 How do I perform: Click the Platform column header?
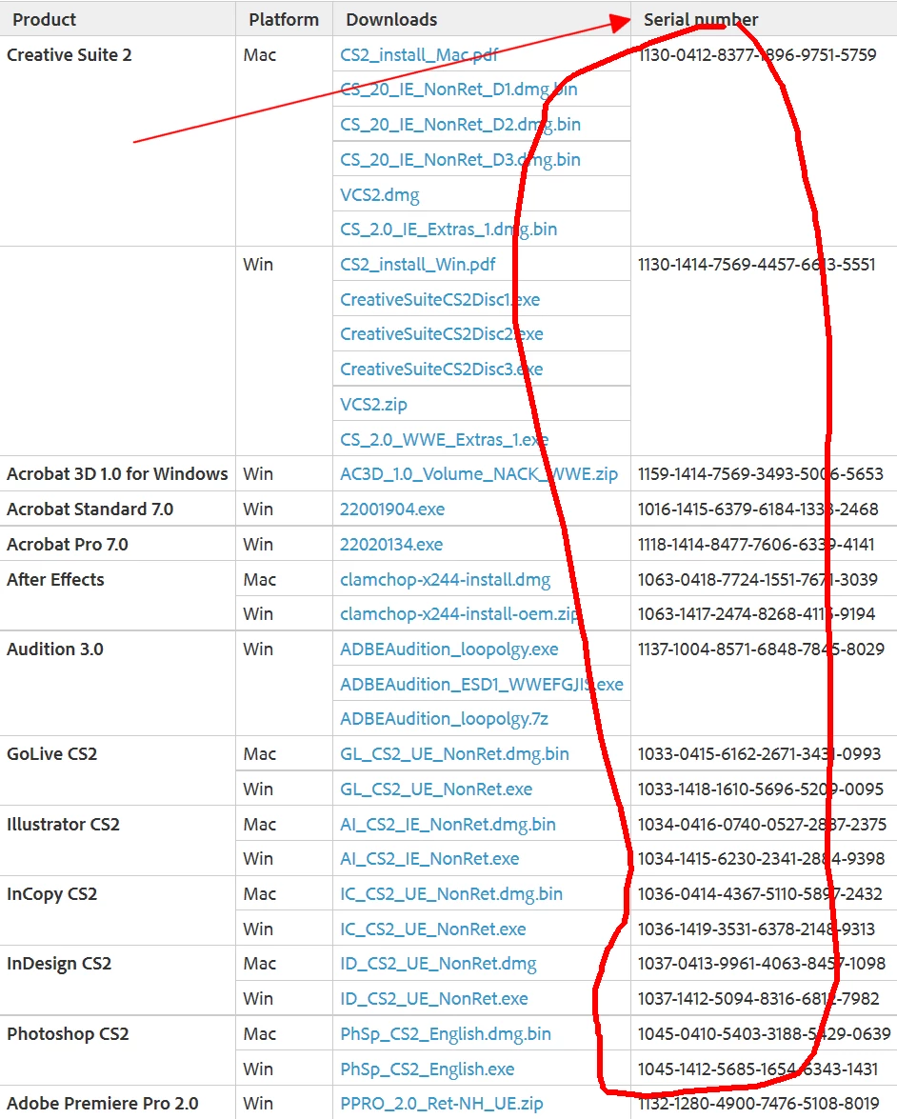[284, 19]
